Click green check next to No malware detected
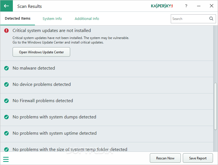The image size is (218, 165). [x=6, y=68]
